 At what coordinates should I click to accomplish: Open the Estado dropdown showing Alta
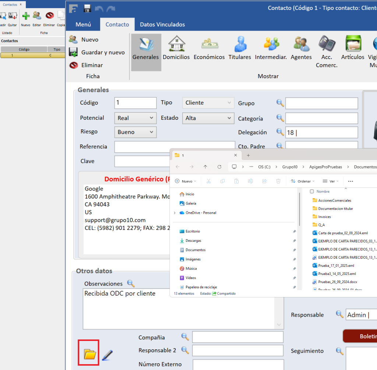[229, 118]
